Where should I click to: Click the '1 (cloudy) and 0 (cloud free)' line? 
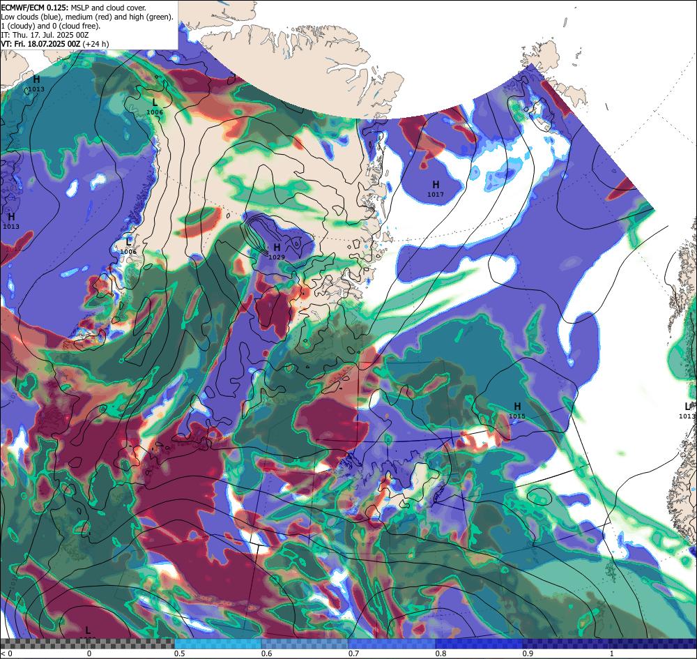tap(51, 26)
